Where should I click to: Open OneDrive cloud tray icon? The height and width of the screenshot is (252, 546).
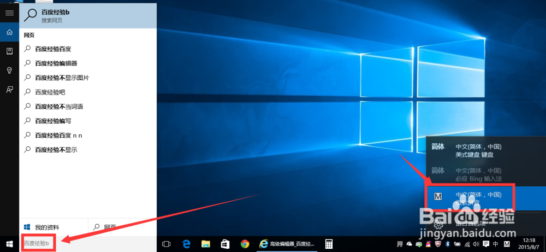[x=410, y=244]
